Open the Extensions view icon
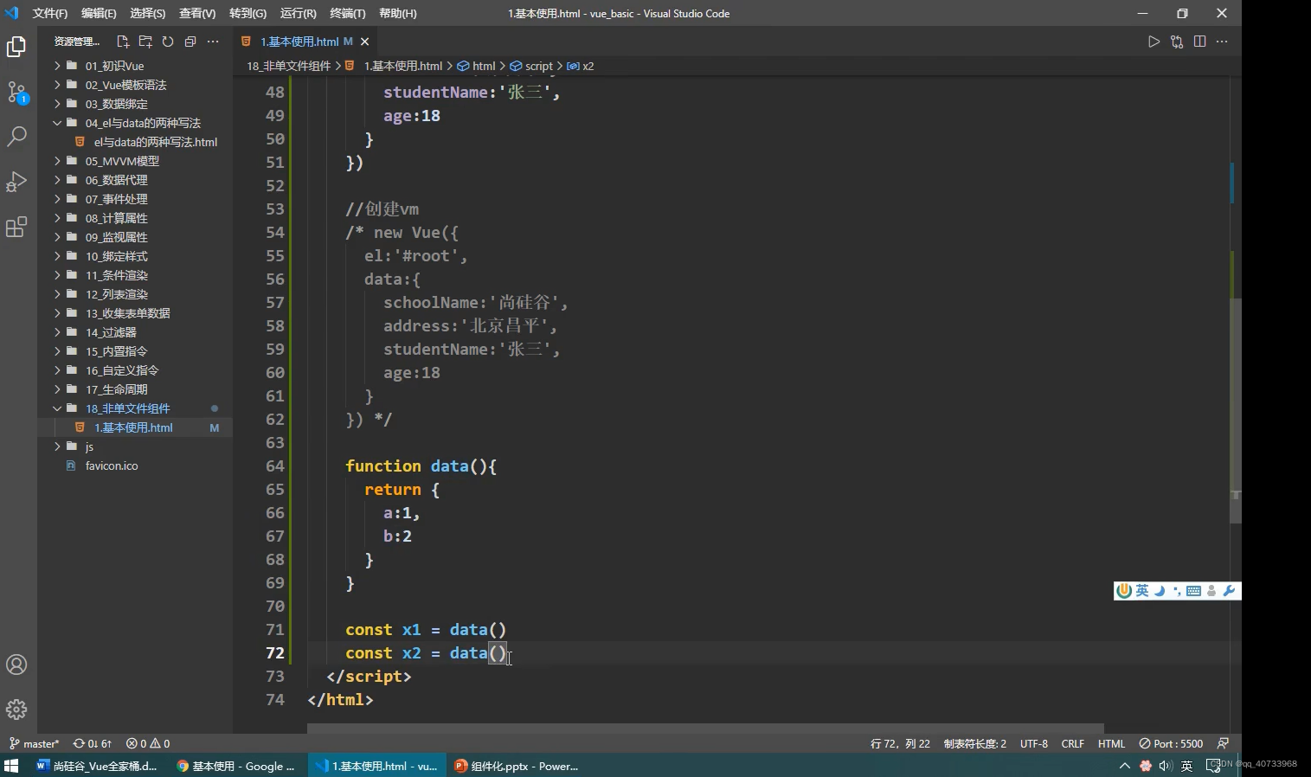The height and width of the screenshot is (777, 1311). (x=16, y=227)
